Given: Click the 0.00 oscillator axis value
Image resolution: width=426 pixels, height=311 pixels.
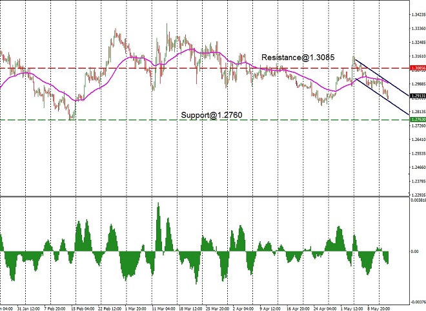Looking at the screenshot, I should pyautogui.click(x=415, y=252).
